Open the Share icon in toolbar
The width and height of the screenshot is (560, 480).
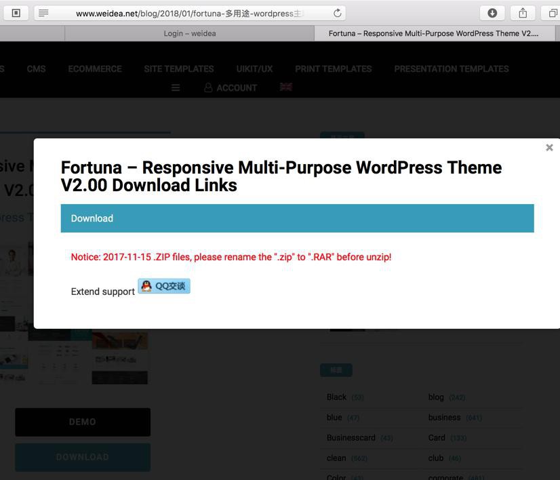click(523, 13)
